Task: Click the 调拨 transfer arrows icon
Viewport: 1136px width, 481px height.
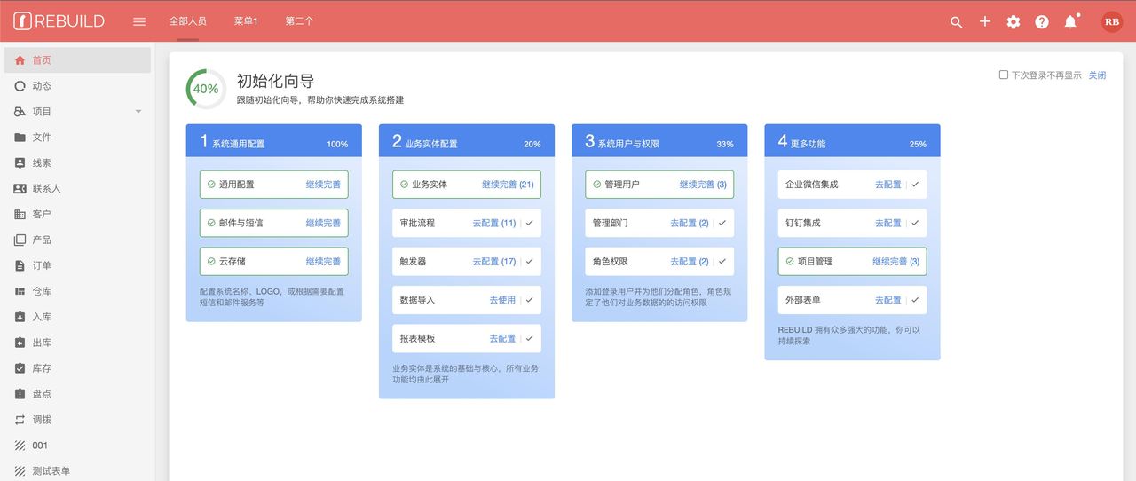Action: [20, 420]
